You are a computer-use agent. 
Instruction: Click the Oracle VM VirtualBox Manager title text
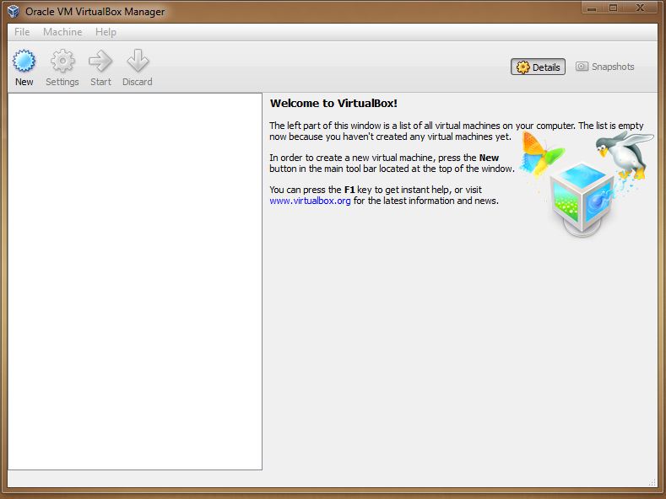[x=95, y=12]
